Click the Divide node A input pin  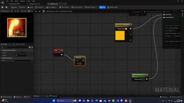click(x=76, y=60)
